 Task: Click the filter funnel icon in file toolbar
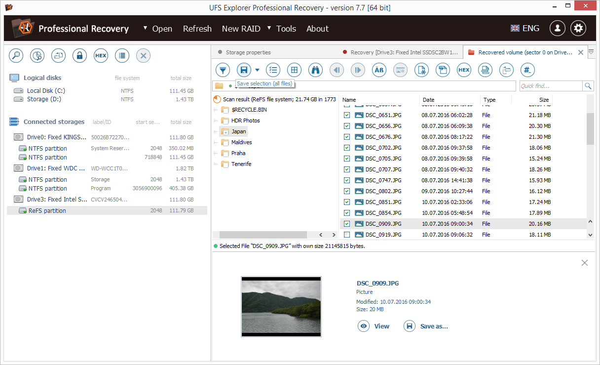pos(223,70)
